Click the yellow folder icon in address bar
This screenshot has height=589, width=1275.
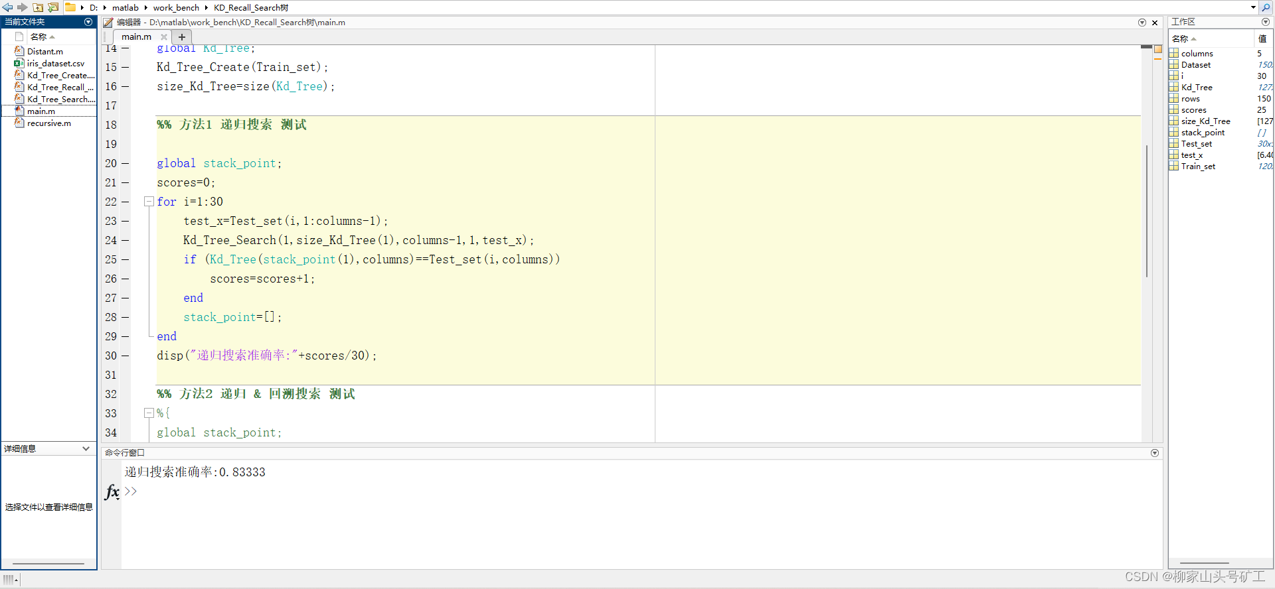pos(70,7)
